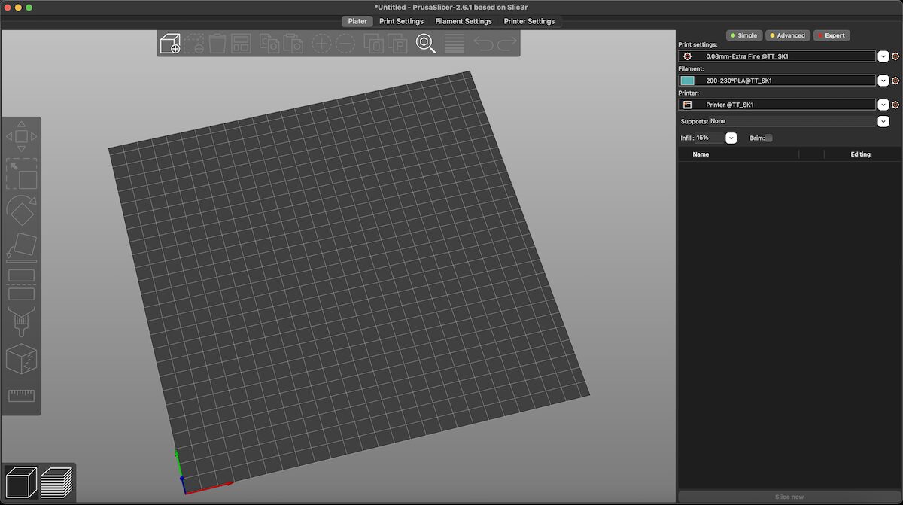Click the Arrange objects toolbar icon
Viewport: 903px width, 505px height.
[241, 44]
